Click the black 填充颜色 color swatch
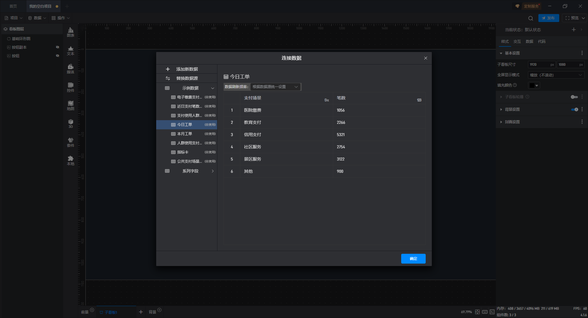 (532, 86)
